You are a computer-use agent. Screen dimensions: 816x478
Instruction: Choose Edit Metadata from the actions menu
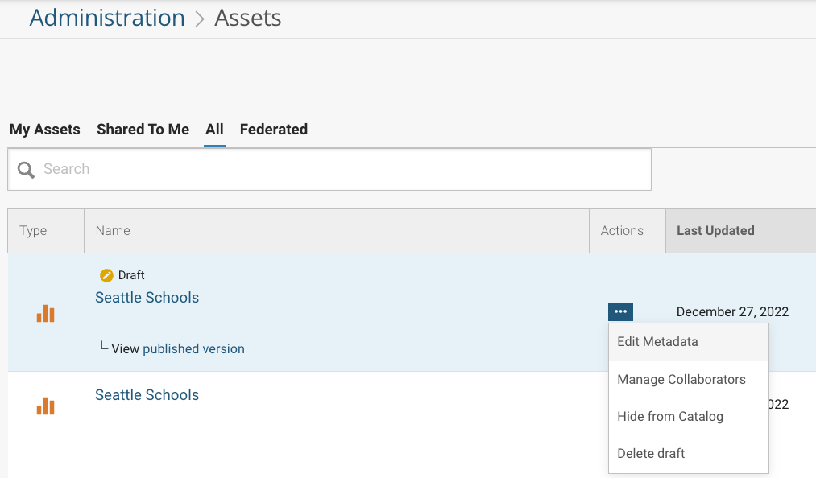coord(689,342)
